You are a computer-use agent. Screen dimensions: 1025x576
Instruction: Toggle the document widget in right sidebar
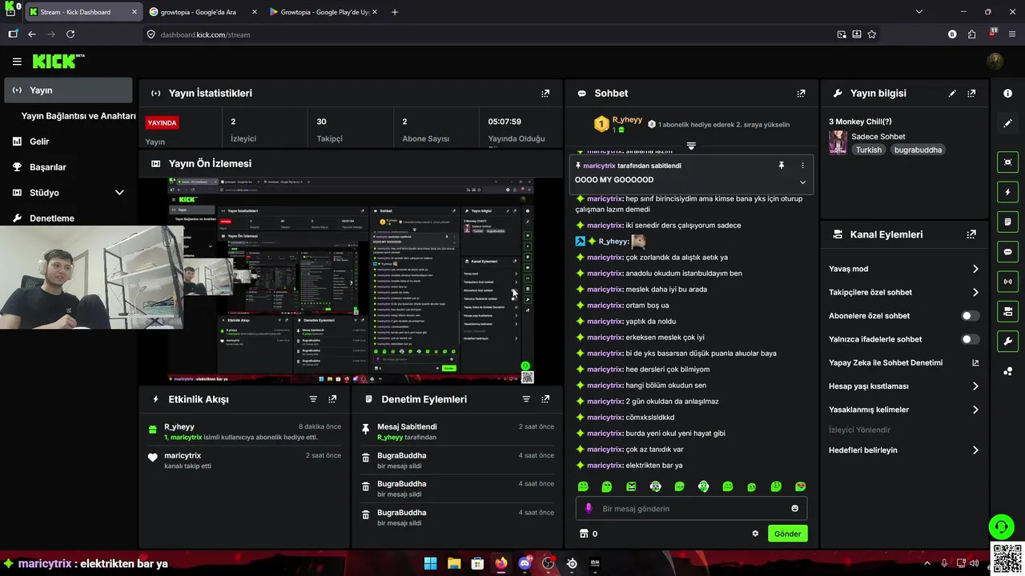(1007, 222)
